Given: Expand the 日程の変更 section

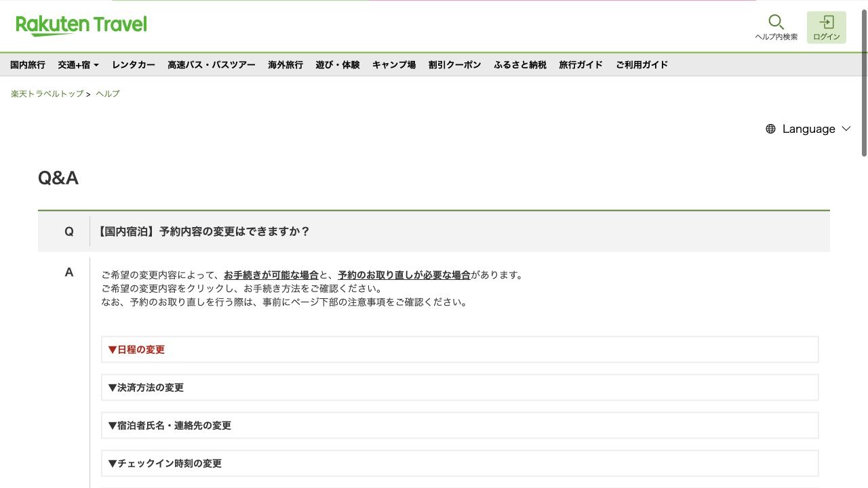Looking at the screenshot, I should (x=460, y=350).
